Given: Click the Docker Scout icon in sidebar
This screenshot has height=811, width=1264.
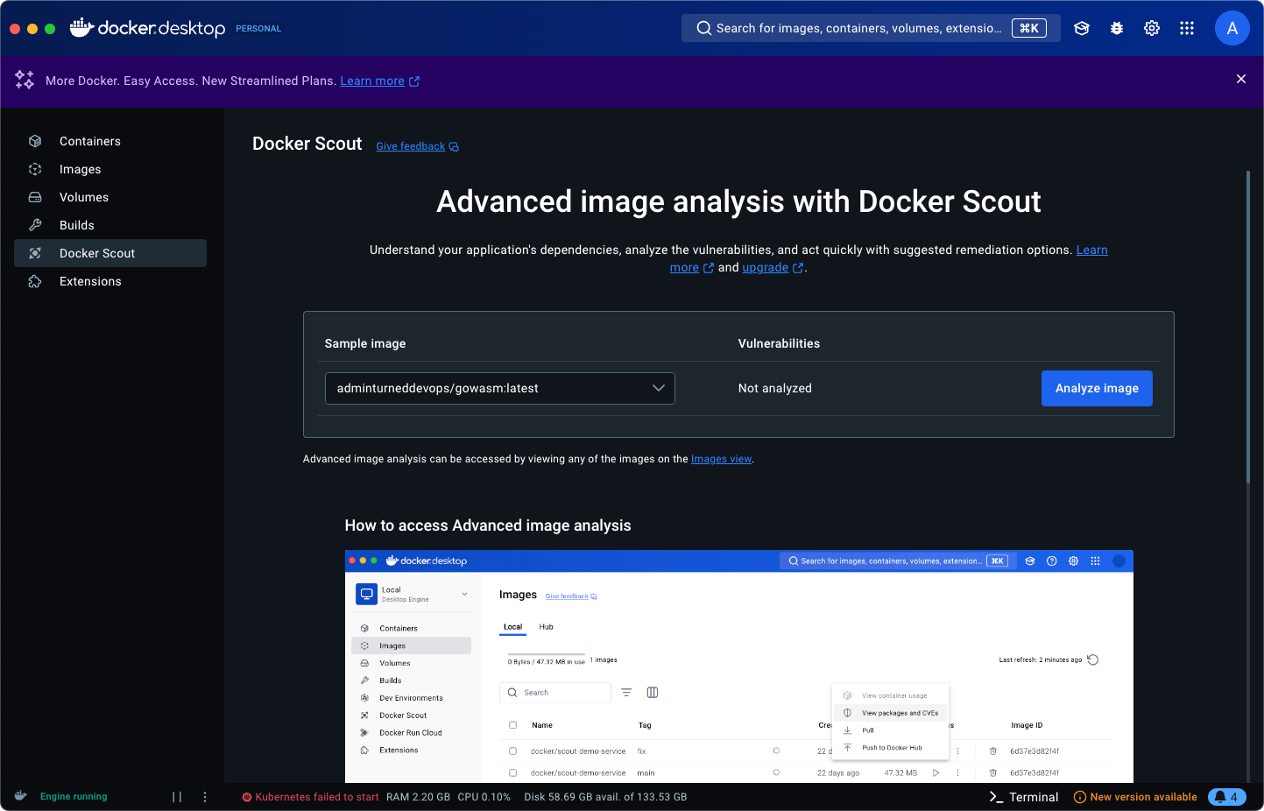Looking at the screenshot, I should (x=35, y=253).
